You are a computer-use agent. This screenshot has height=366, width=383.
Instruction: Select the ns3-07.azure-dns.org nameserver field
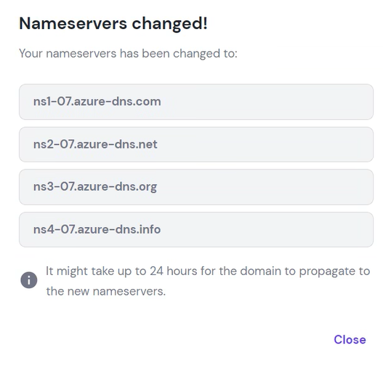(196, 187)
